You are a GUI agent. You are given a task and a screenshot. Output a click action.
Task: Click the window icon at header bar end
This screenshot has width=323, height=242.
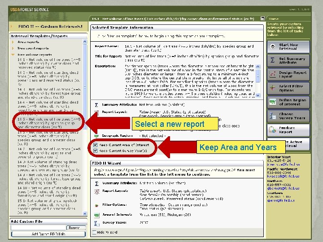point(262,18)
